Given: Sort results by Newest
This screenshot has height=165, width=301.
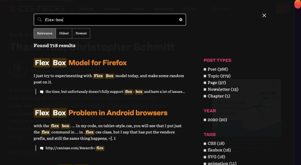Looking at the screenshot, I should (81, 34).
